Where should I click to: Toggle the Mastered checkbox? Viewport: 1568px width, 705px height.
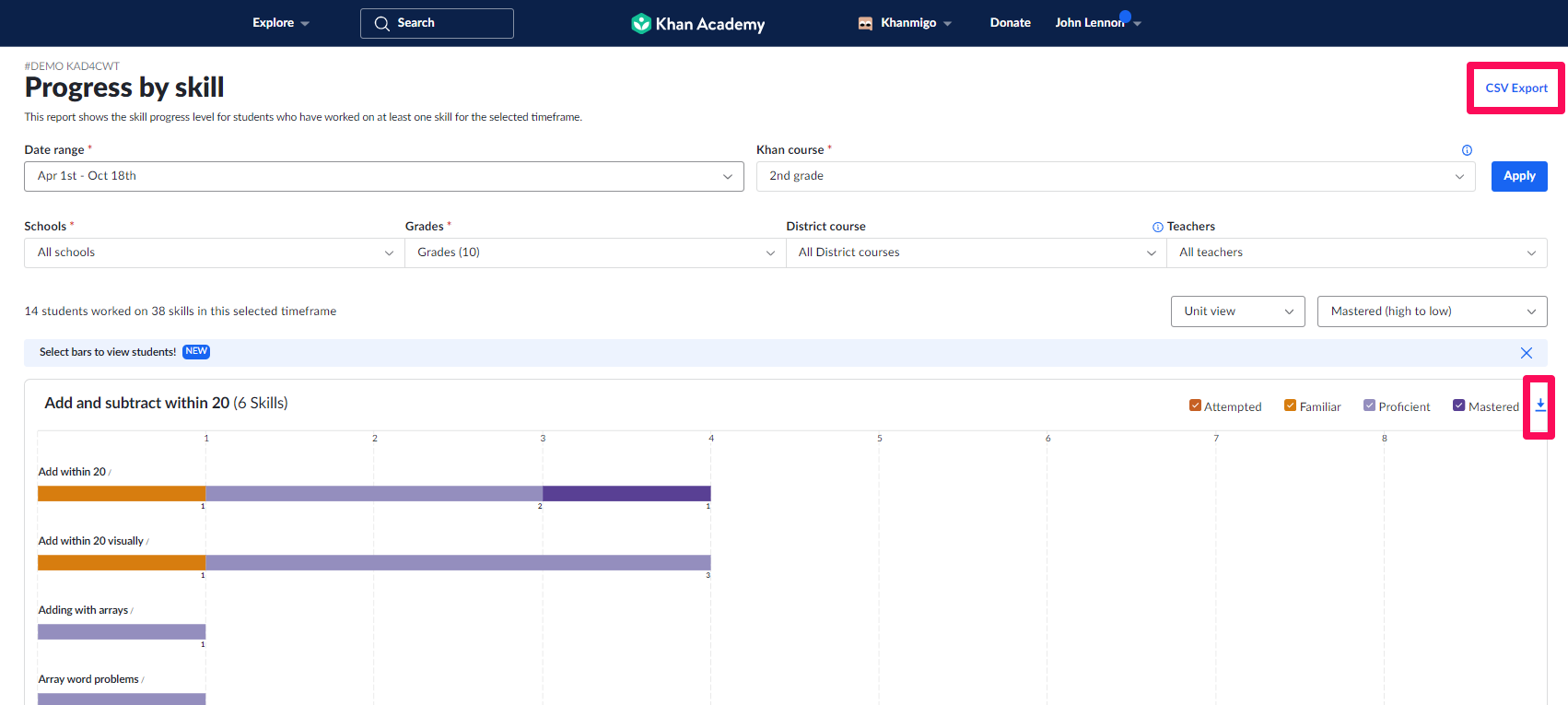1458,405
